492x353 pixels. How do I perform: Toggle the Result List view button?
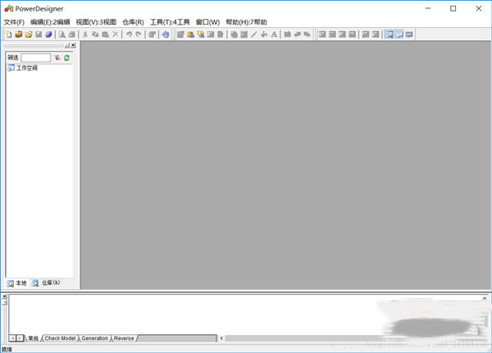coord(409,34)
